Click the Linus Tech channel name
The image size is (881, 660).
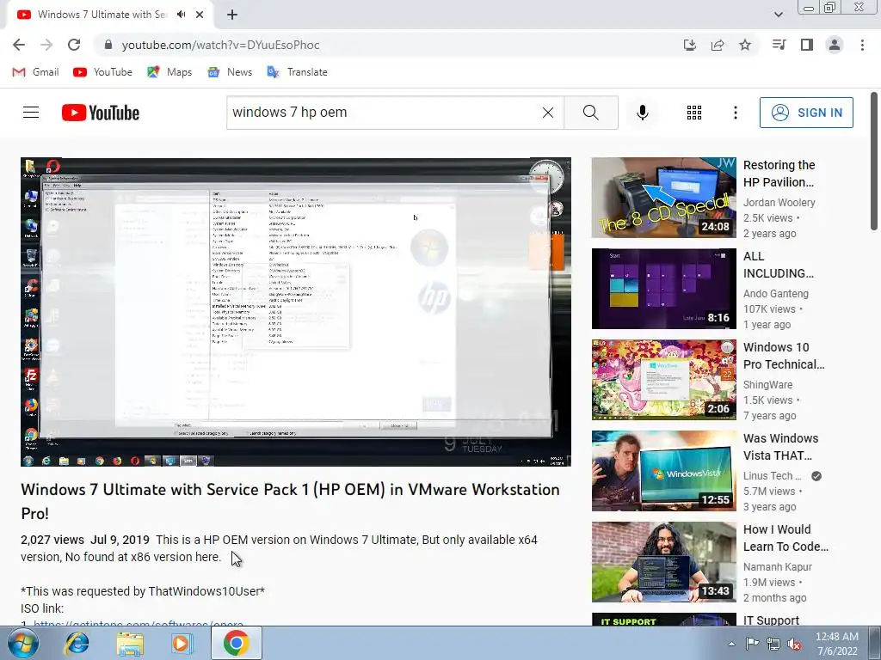772,476
